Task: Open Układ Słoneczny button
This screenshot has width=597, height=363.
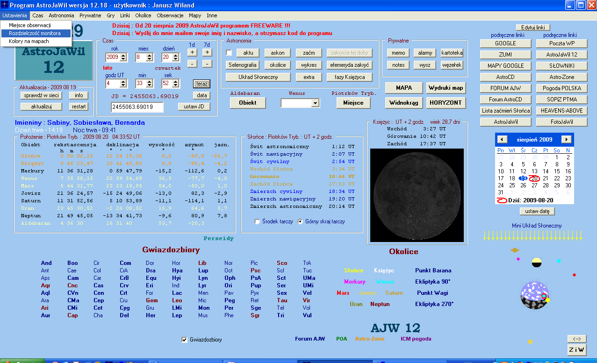Action: [258, 77]
